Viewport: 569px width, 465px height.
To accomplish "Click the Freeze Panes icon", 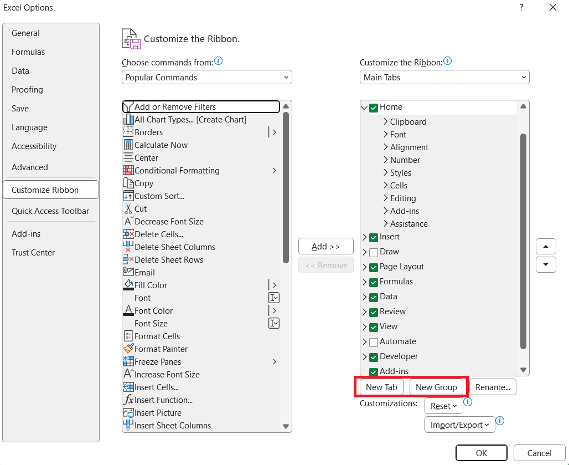I will click(x=128, y=361).
